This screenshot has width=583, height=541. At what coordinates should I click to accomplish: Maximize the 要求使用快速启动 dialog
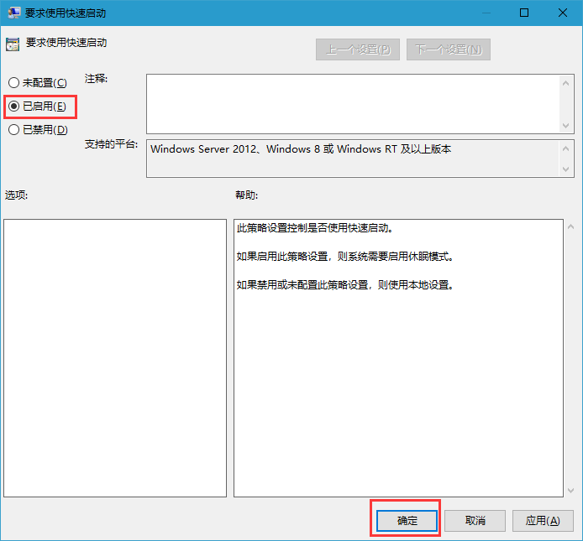[x=524, y=13]
